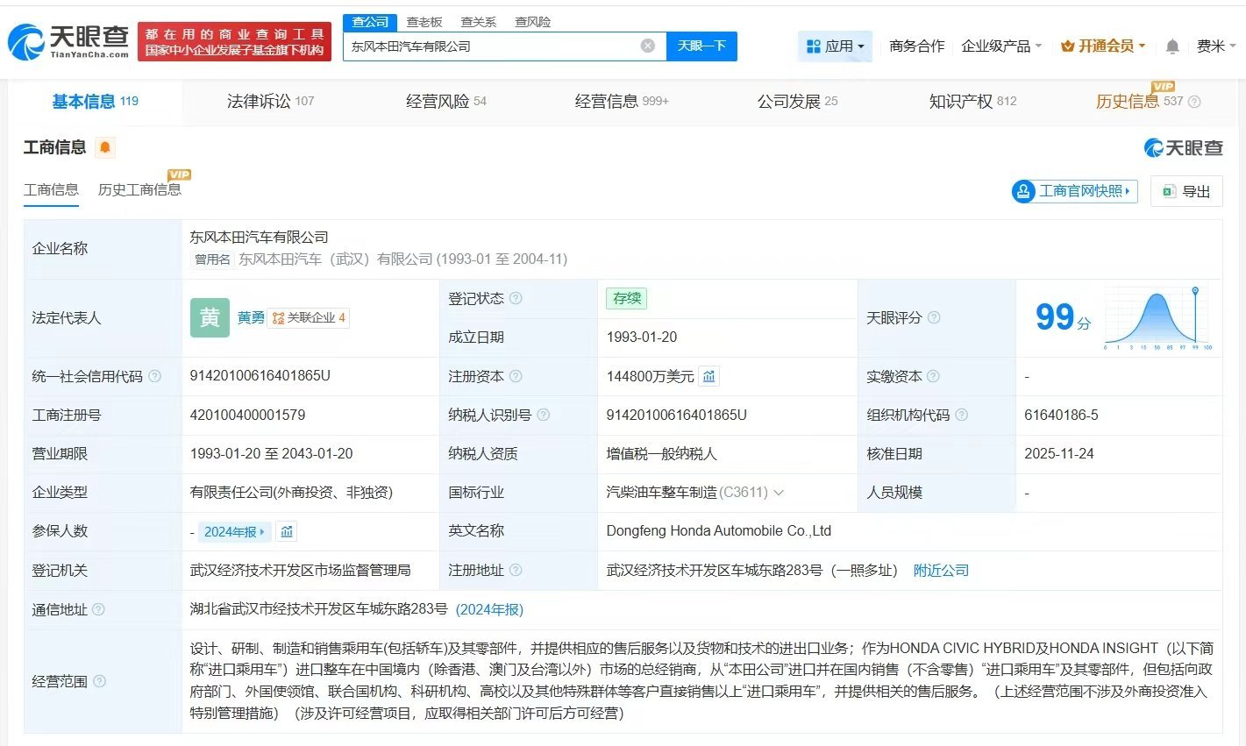The image size is (1246, 746).
Task: Click the help icon next to 经营范围
Action: (x=99, y=681)
